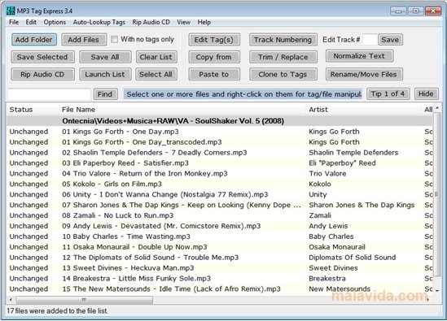Click the Tip 1 of 4 button
This screenshot has width=447, height=321.
(388, 94)
